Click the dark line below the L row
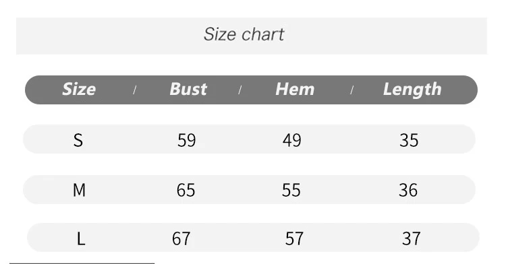This screenshot has width=506, height=264. (x=82, y=263)
